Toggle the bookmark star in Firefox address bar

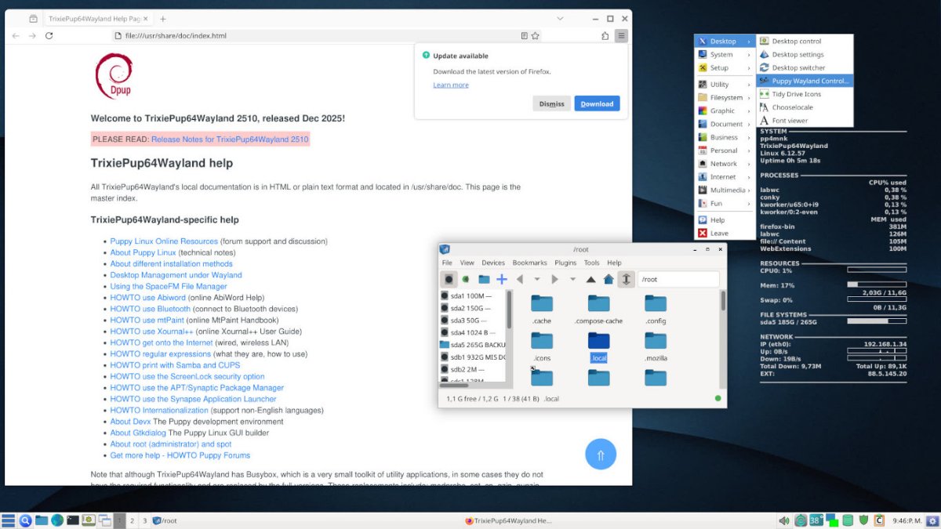[x=536, y=35]
